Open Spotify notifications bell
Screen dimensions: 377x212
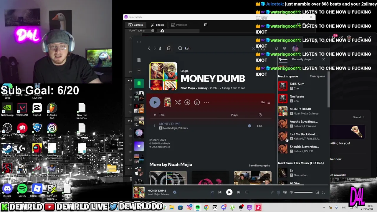tap(277, 48)
